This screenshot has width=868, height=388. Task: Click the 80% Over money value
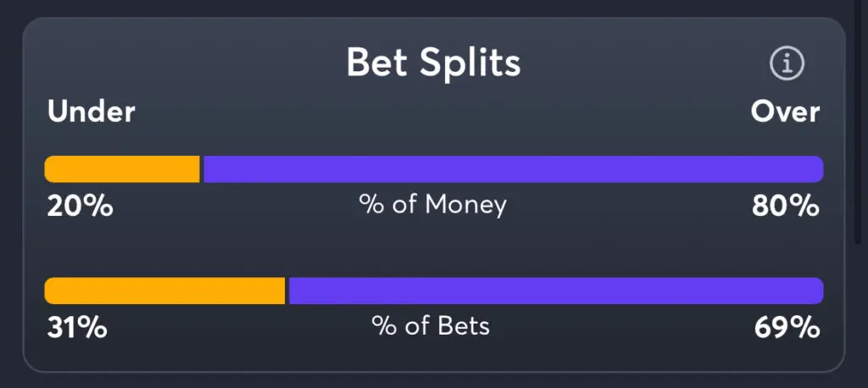point(786,206)
